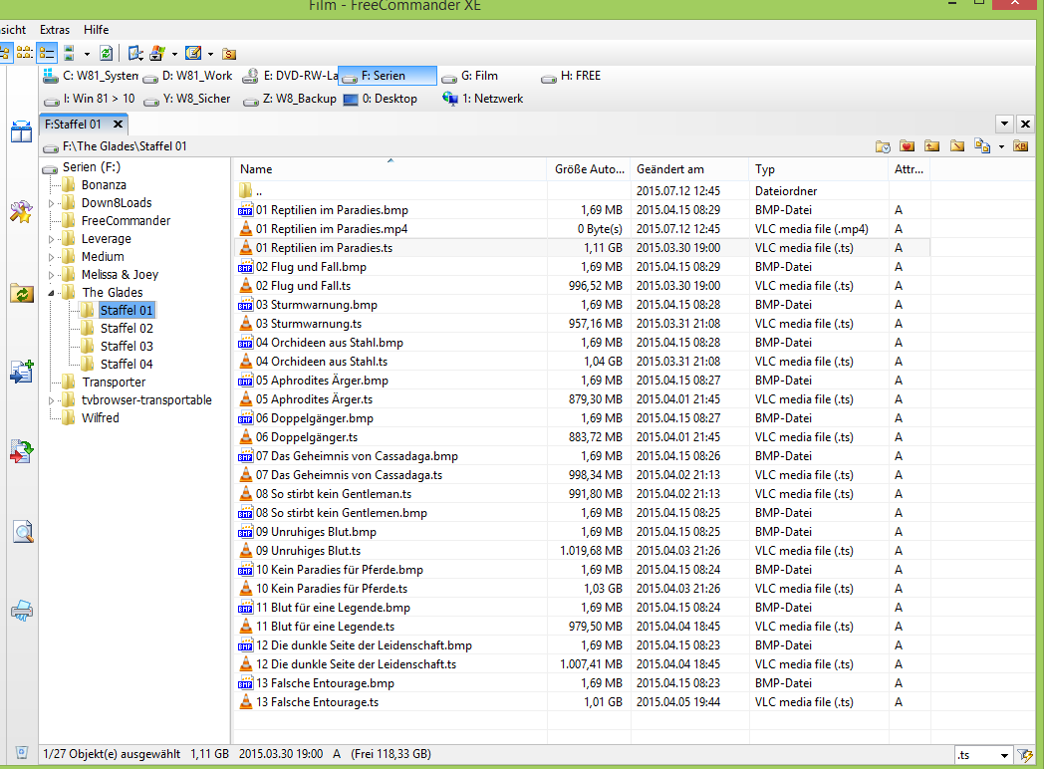Click the printer icon in left sidebar

click(x=21, y=611)
